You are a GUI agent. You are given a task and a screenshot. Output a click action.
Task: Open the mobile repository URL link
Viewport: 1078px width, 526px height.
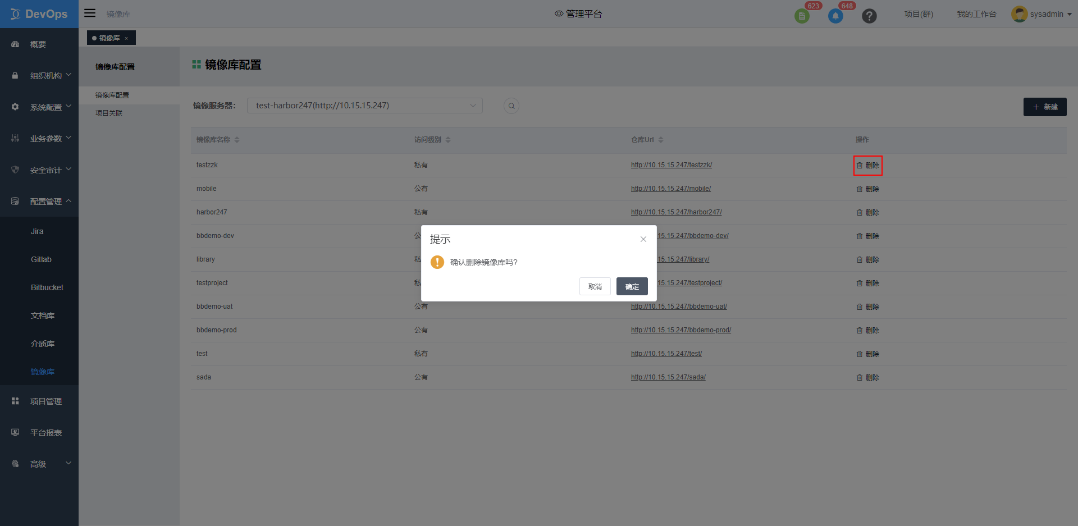(x=671, y=189)
